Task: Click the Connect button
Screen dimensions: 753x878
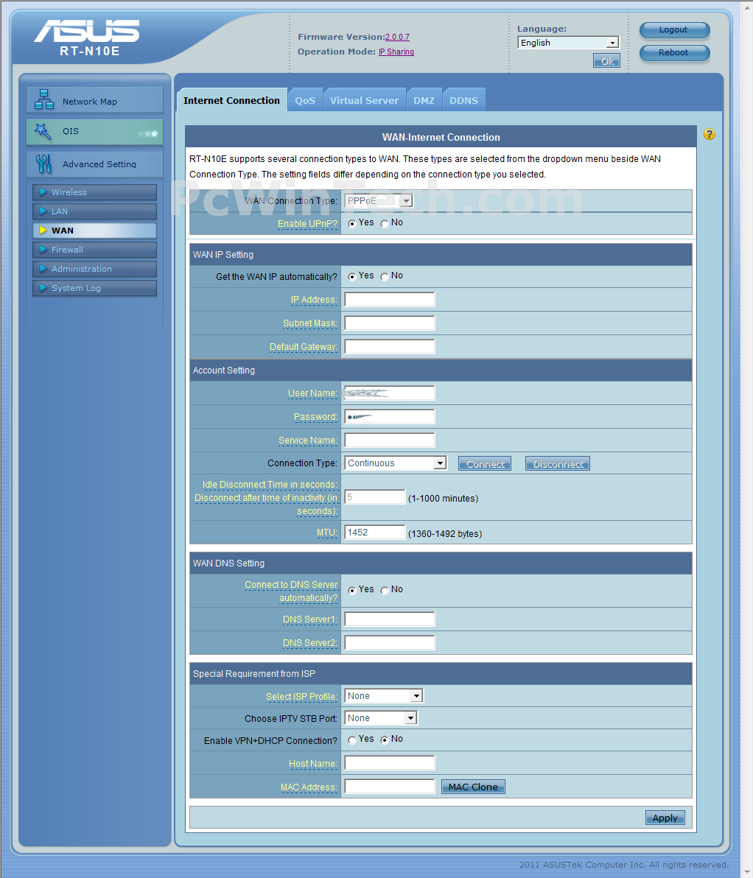Action: pos(485,463)
